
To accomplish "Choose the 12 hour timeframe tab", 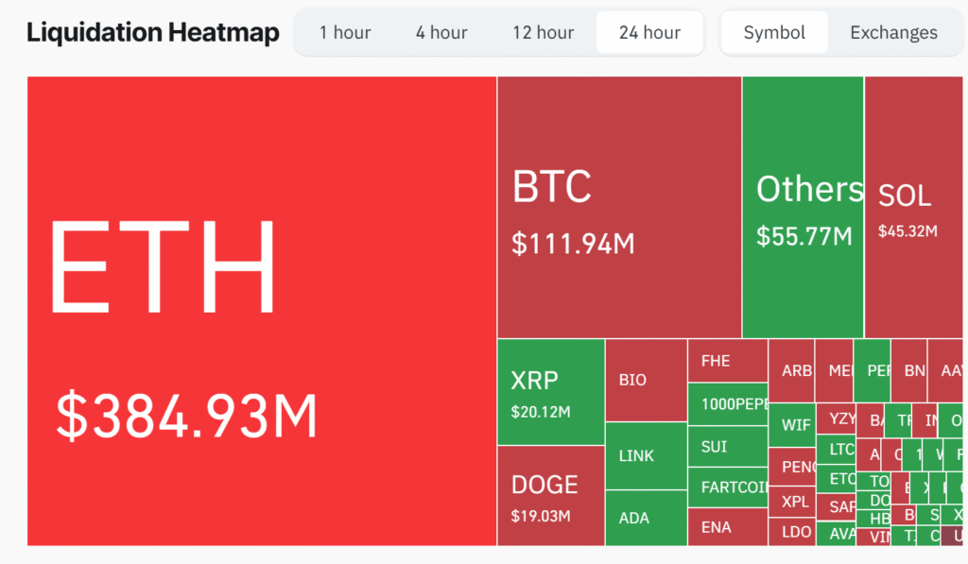I will pyautogui.click(x=544, y=33).
